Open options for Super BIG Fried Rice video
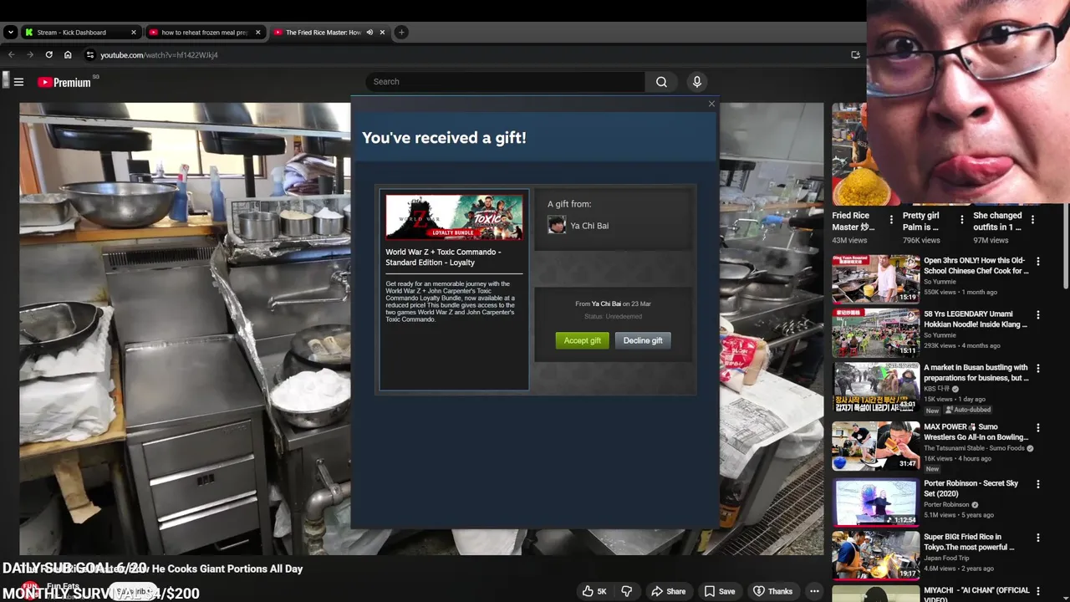The width and height of the screenshot is (1070, 602). coord(1038,538)
